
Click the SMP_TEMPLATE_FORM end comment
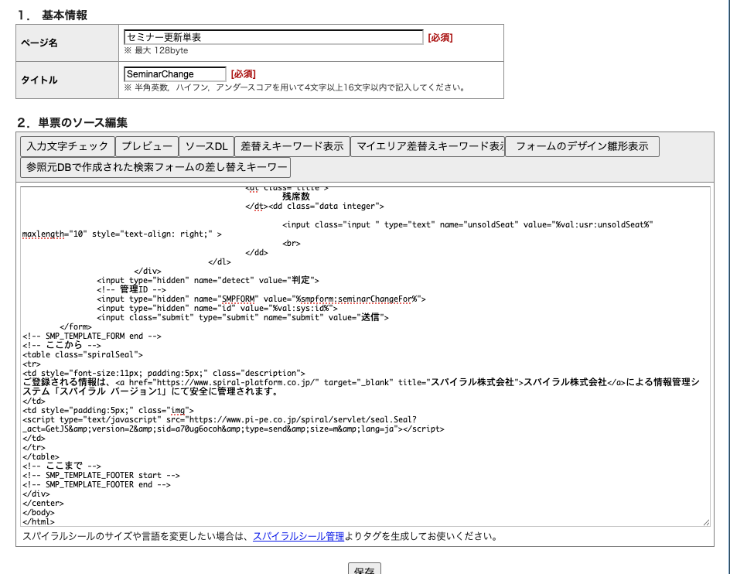92,337
